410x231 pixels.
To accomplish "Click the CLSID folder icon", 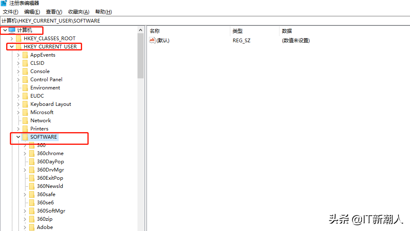I will tap(25, 63).
